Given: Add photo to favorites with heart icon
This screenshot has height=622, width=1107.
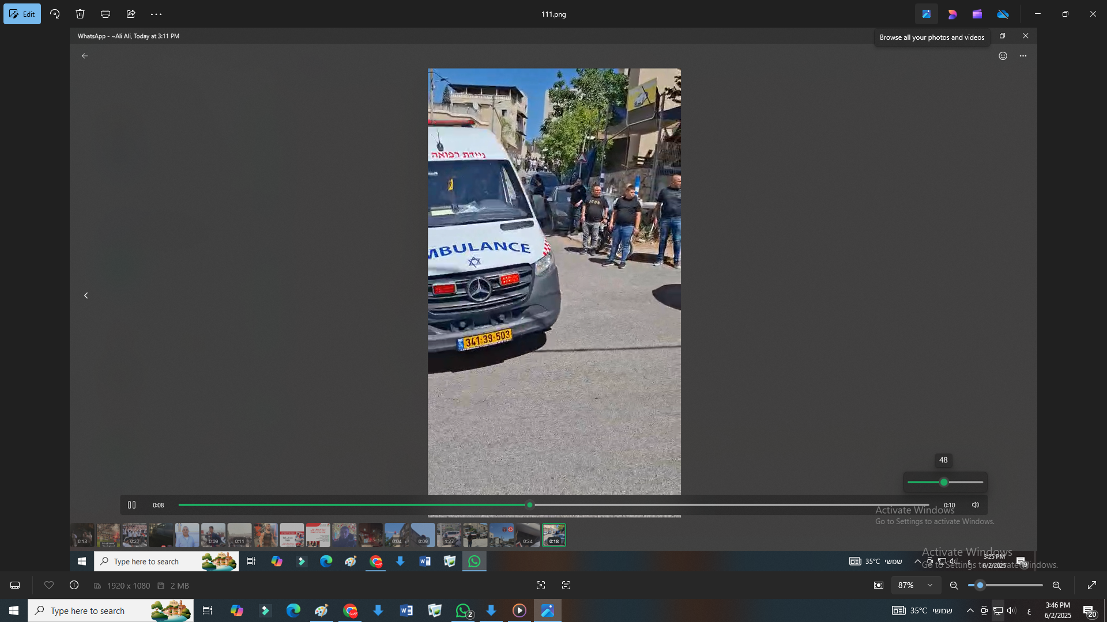Looking at the screenshot, I should (x=49, y=585).
